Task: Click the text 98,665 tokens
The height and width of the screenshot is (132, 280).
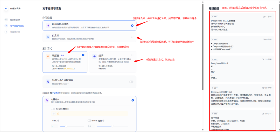Action: 58,68
